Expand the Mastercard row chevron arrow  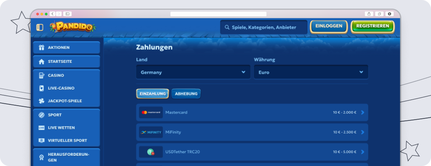point(363,112)
